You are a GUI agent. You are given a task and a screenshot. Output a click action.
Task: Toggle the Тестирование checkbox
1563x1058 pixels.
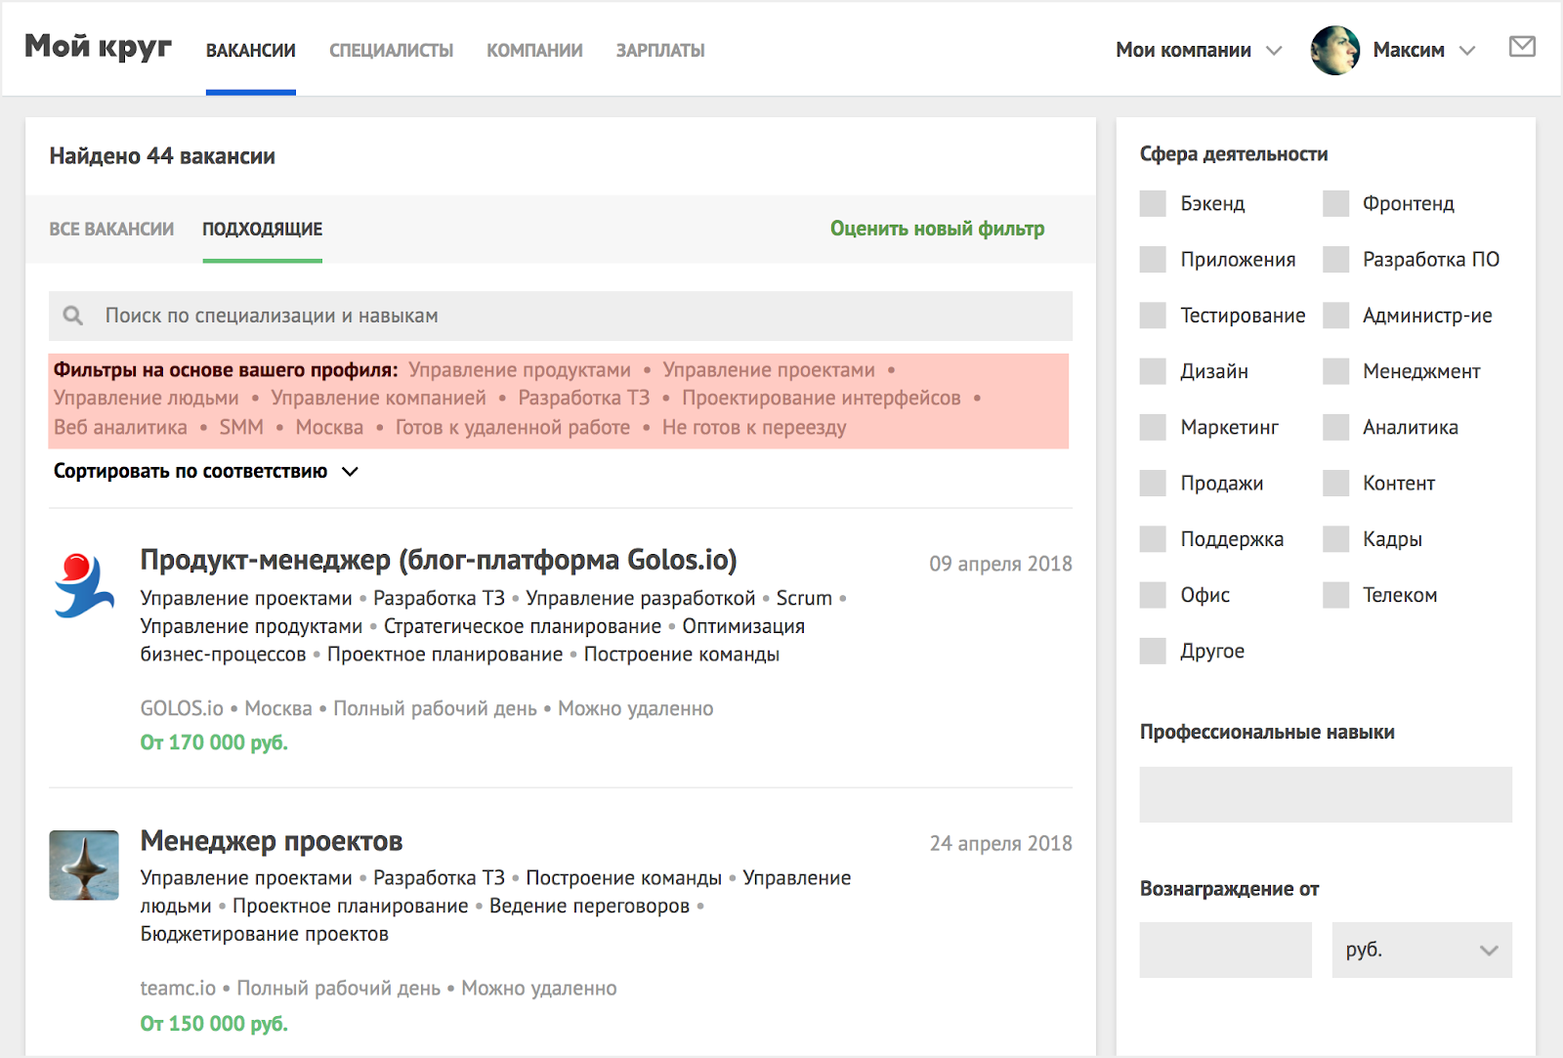click(1153, 316)
